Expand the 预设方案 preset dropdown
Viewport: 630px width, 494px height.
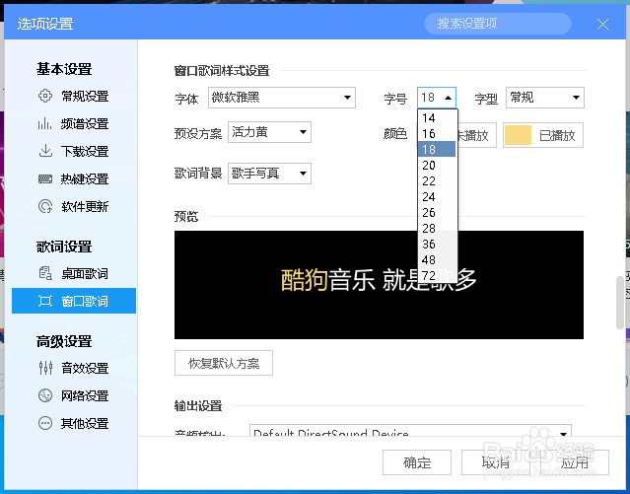tap(269, 132)
